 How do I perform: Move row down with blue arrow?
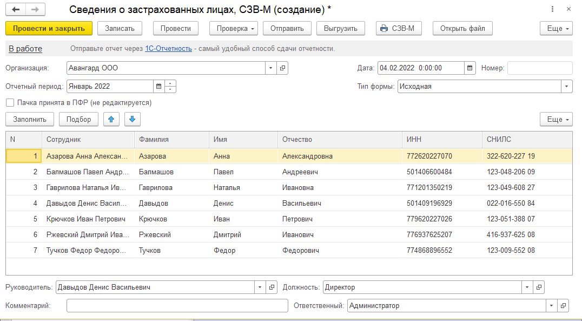tap(132, 119)
